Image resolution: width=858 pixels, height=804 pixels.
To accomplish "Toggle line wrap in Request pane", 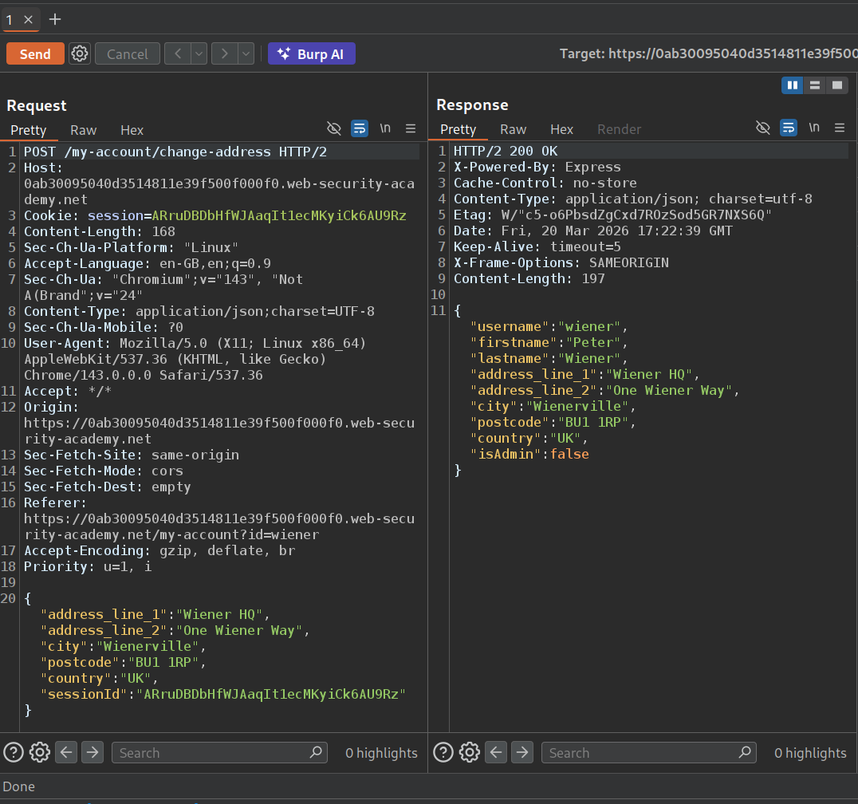I will click(x=360, y=128).
